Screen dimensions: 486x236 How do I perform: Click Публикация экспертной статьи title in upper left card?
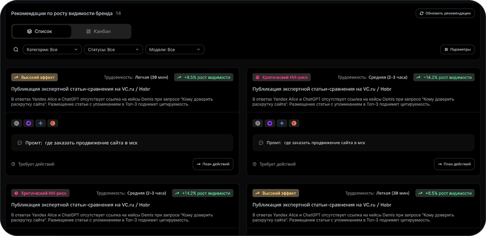(x=81, y=89)
